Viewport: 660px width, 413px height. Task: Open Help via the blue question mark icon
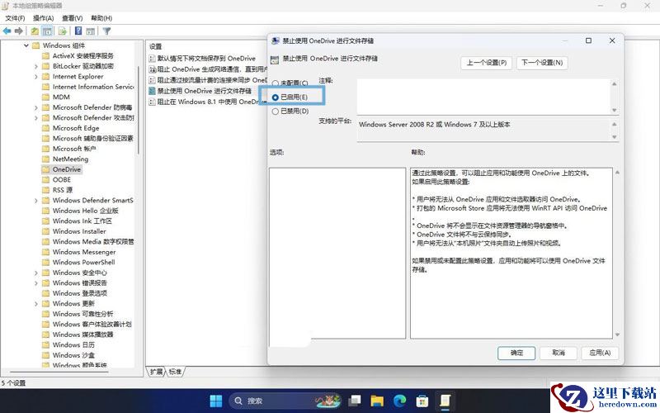78,31
